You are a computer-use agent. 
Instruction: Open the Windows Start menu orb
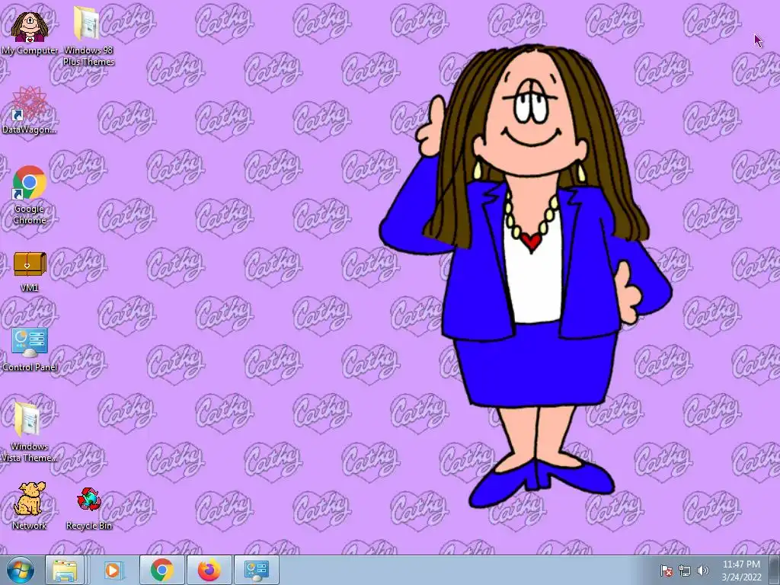[21, 570]
